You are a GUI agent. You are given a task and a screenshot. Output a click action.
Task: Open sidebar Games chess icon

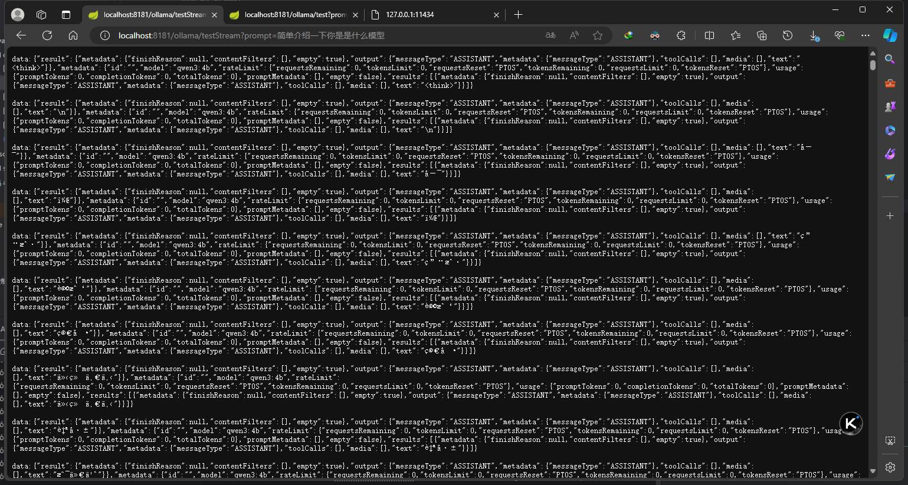[890, 107]
